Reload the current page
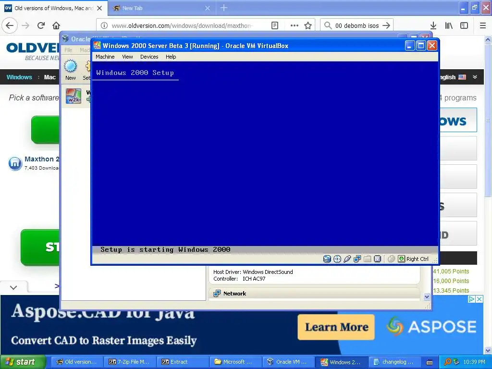 click(x=41, y=25)
